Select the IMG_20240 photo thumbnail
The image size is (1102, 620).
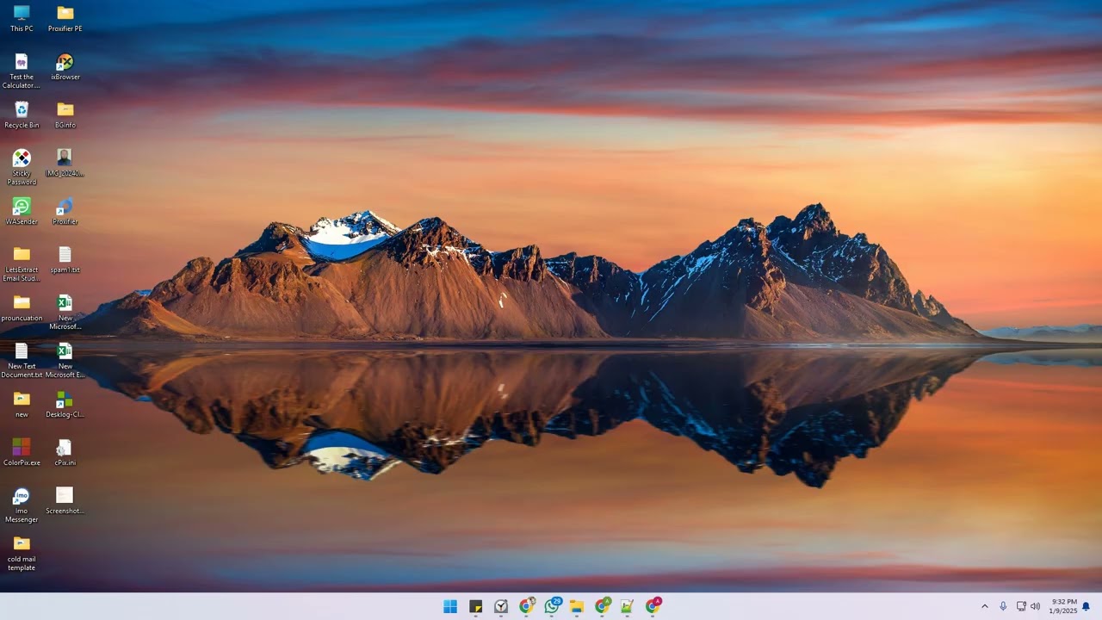click(65, 164)
